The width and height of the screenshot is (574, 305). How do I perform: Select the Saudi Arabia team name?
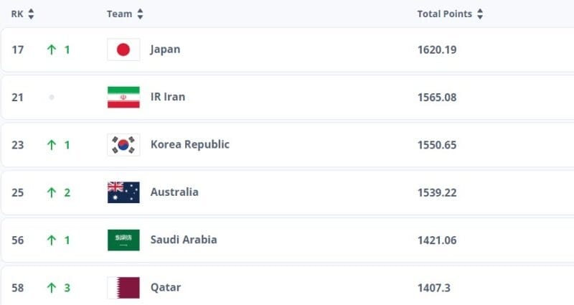click(183, 240)
